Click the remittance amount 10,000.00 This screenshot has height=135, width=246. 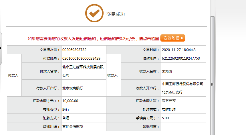click(x=70, y=101)
